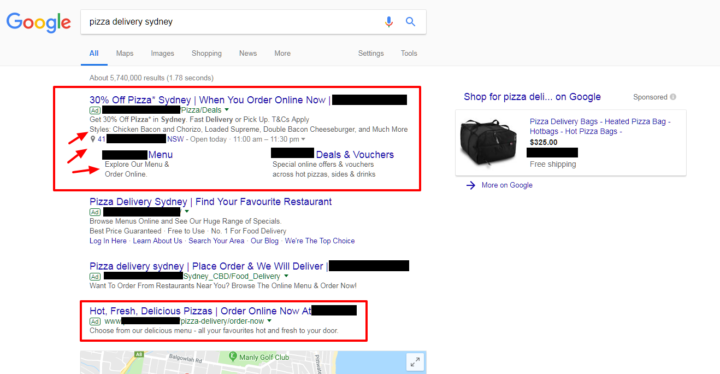The width and height of the screenshot is (720, 374).
Task: Click the Free shipping text
Action: point(553,164)
